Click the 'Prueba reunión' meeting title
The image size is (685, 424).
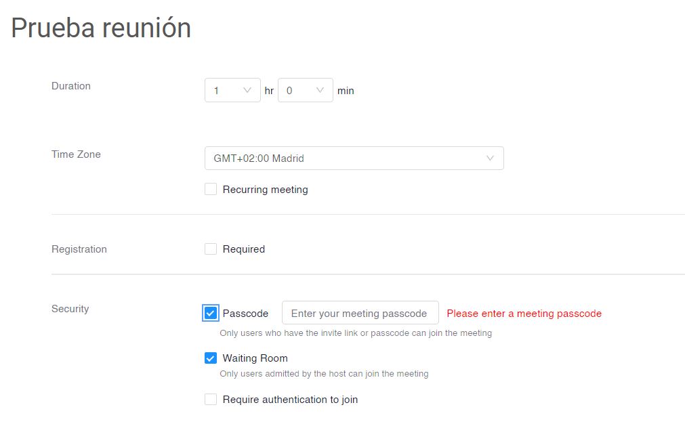(x=101, y=28)
